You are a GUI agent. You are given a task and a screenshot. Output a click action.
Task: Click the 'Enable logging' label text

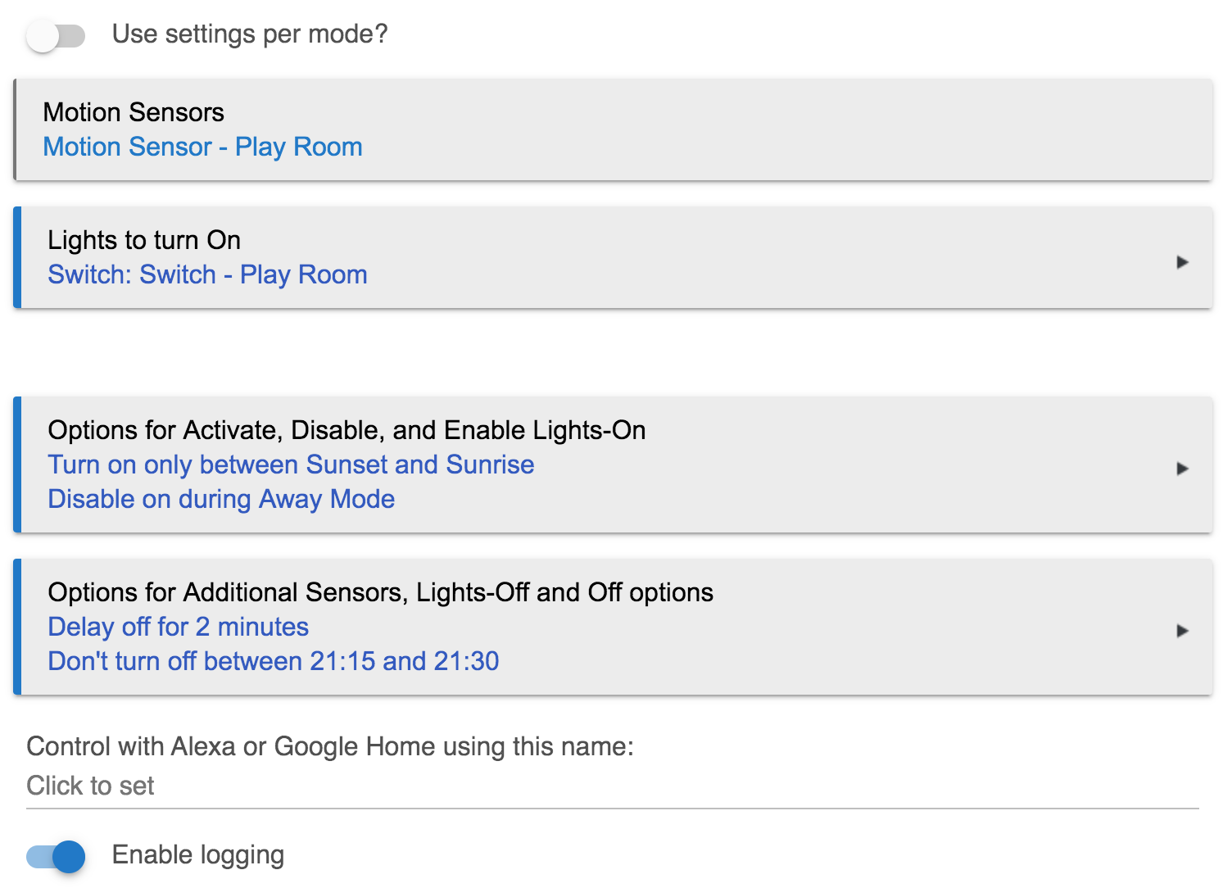[x=198, y=854]
